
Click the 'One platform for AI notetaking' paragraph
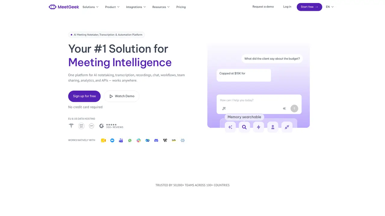click(127, 78)
